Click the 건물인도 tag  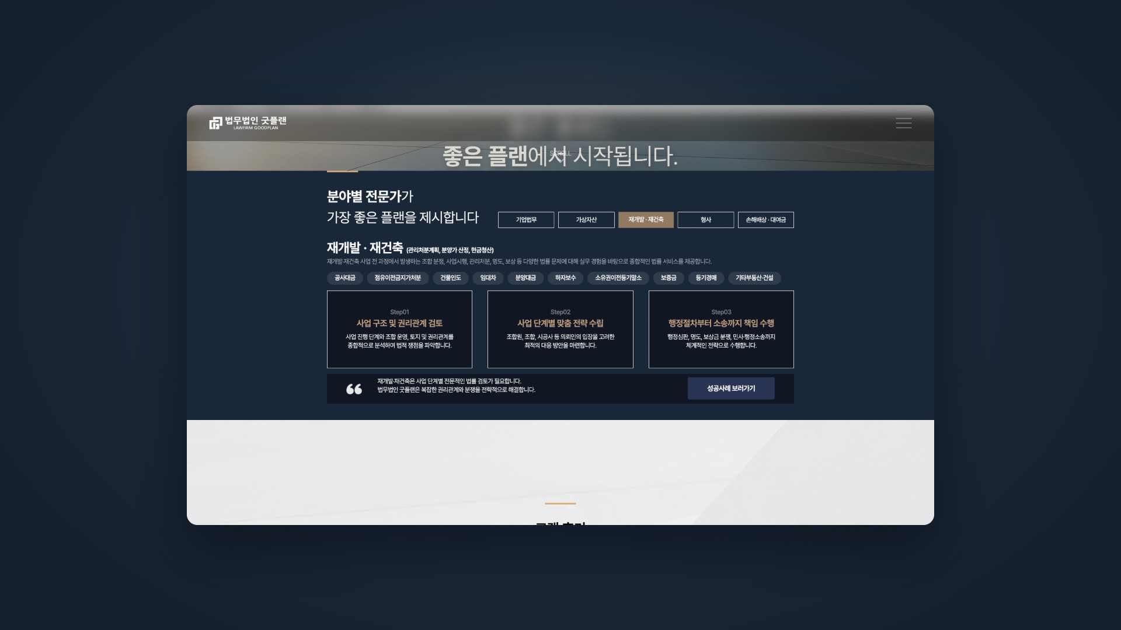451,278
